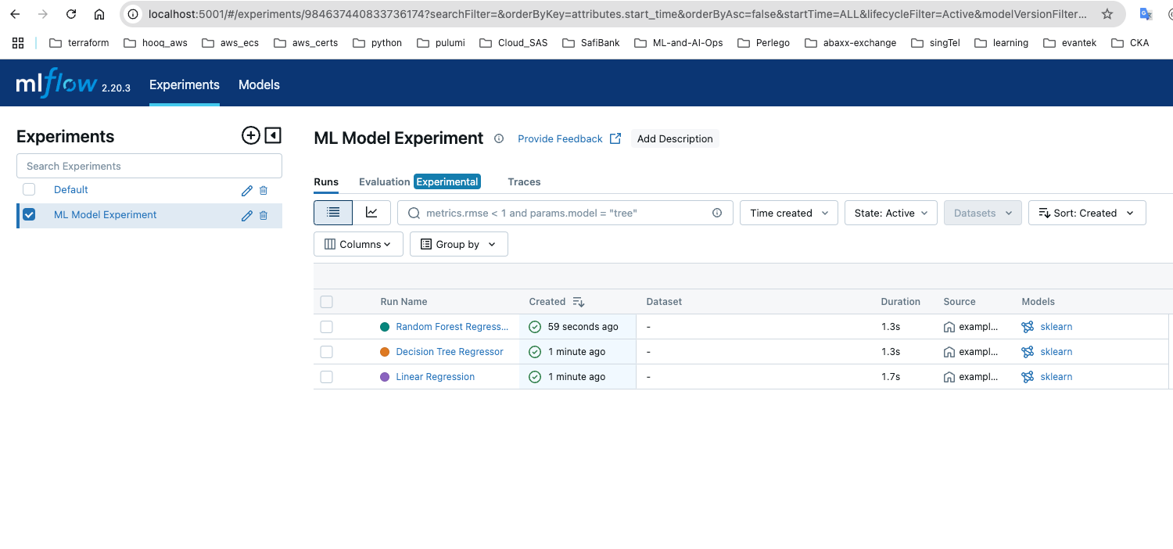
Task: Rename the Default experiment with pencil icon
Action: click(x=247, y=190)
